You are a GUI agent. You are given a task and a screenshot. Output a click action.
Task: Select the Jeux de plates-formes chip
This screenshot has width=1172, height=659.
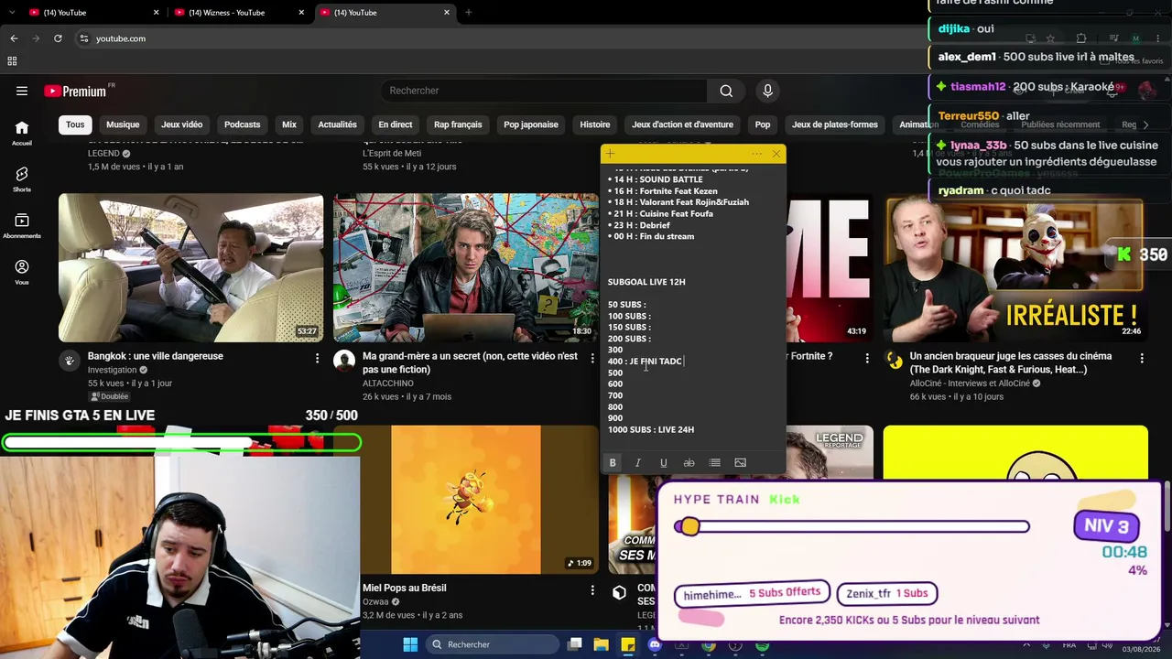click(835, 124)
